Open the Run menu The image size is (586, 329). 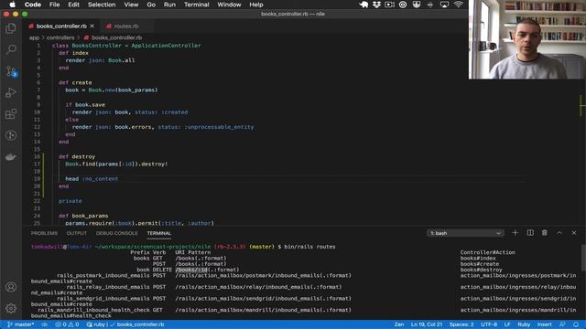coord(169,5)
